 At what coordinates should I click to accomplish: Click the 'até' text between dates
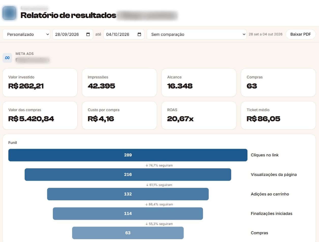[98, 34]
